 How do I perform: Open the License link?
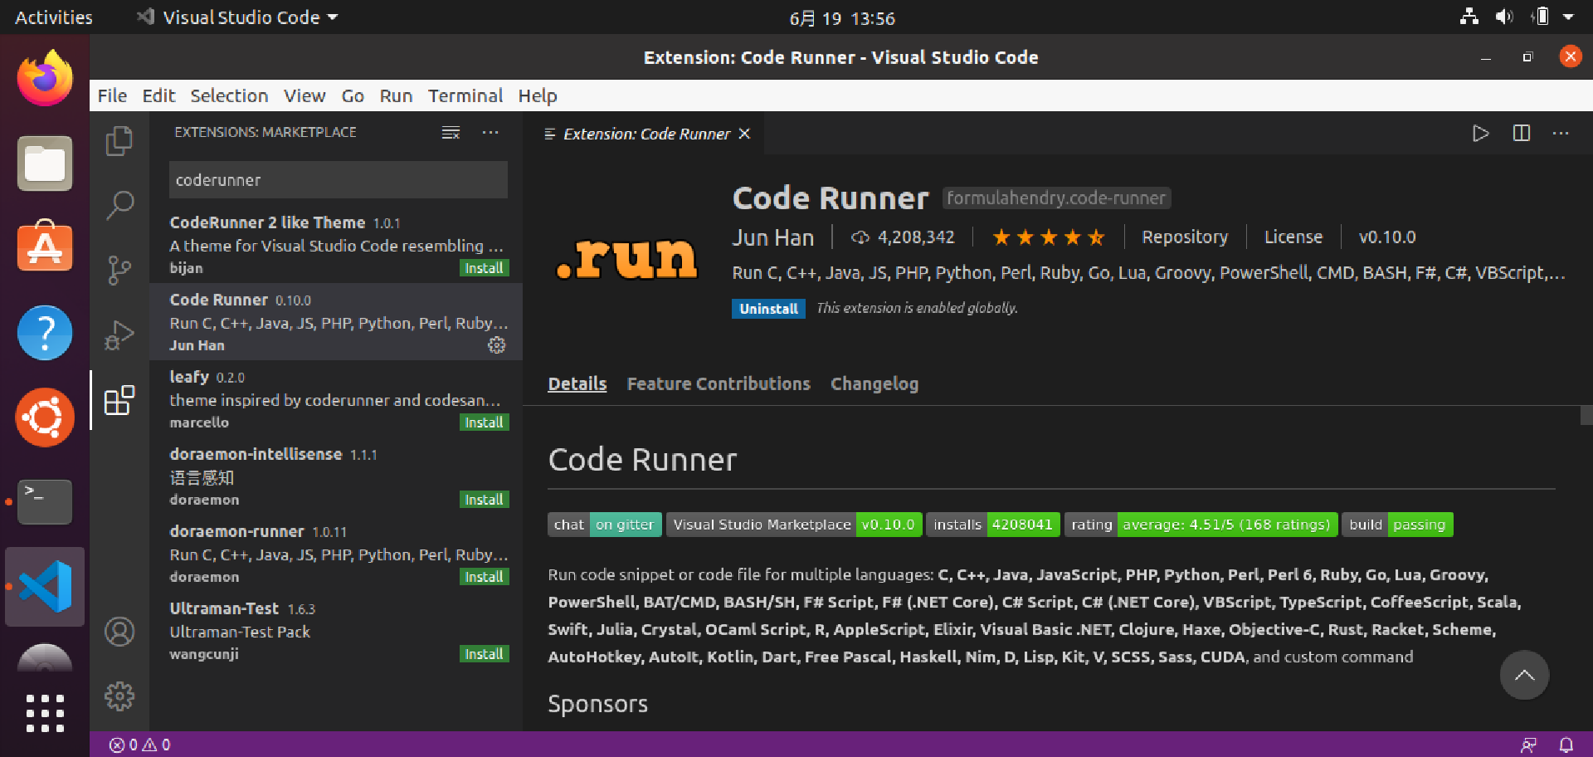coord(1293,237)
